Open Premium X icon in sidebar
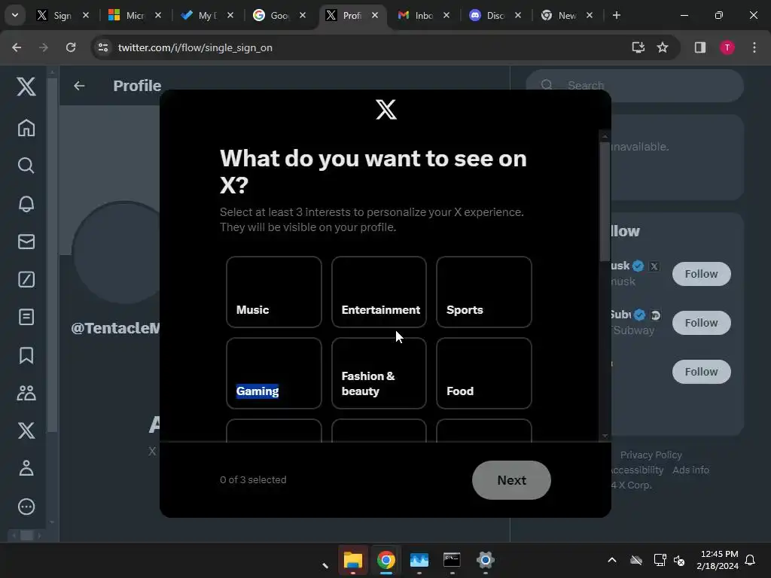771x578 pixels. [26, 430]
